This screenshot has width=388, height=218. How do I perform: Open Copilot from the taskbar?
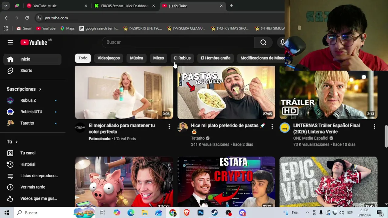point(117,213)
